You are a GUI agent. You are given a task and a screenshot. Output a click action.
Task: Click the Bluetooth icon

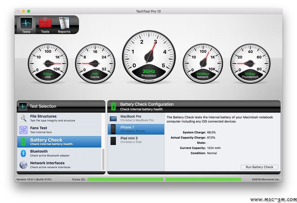(23, 153)
